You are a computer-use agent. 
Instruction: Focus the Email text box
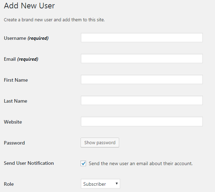coord(141,59)
